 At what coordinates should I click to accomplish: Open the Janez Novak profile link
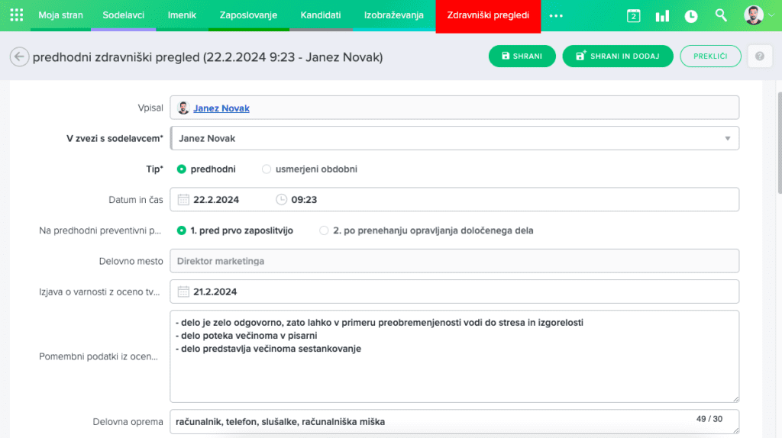click(221, 108)
